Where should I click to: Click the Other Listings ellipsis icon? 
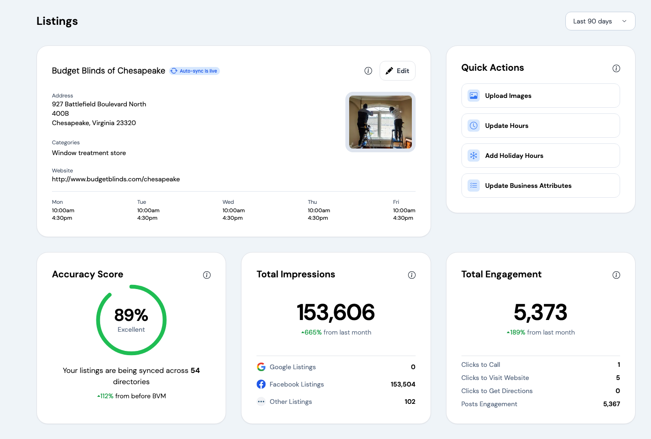pos(261,402)
